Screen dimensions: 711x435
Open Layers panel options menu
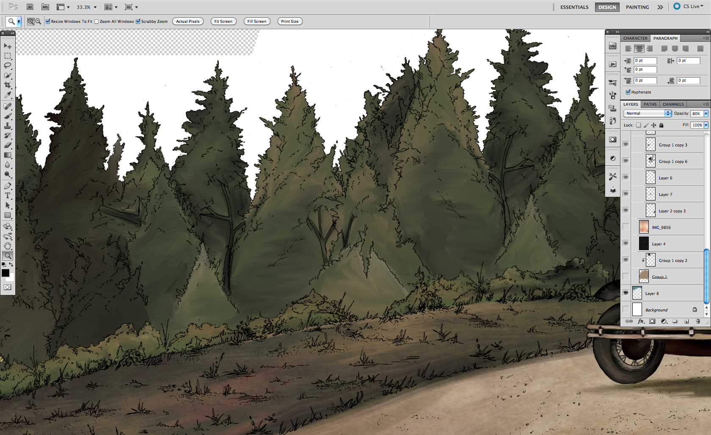(706, 104)
